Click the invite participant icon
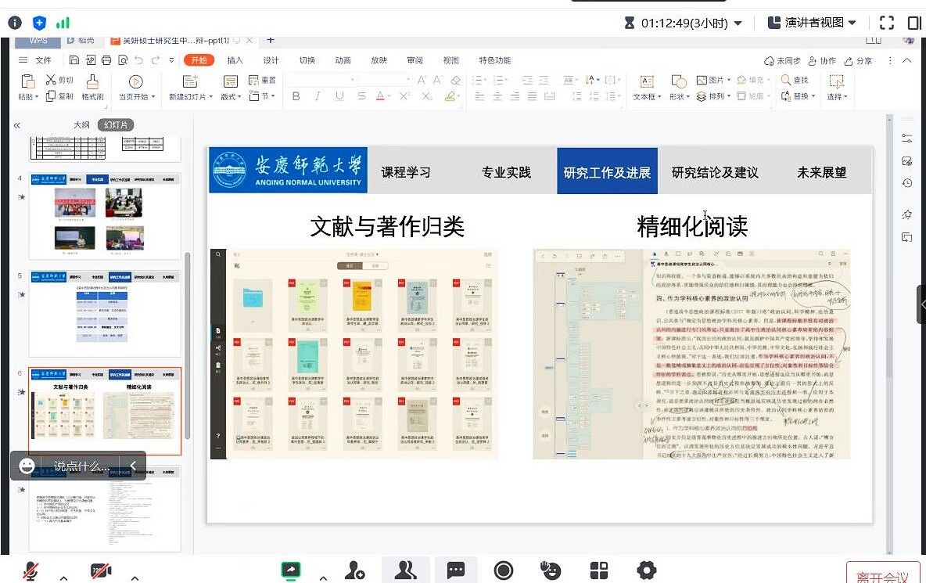926x583 pixels. pyautogui.click(x=356, y=570)
